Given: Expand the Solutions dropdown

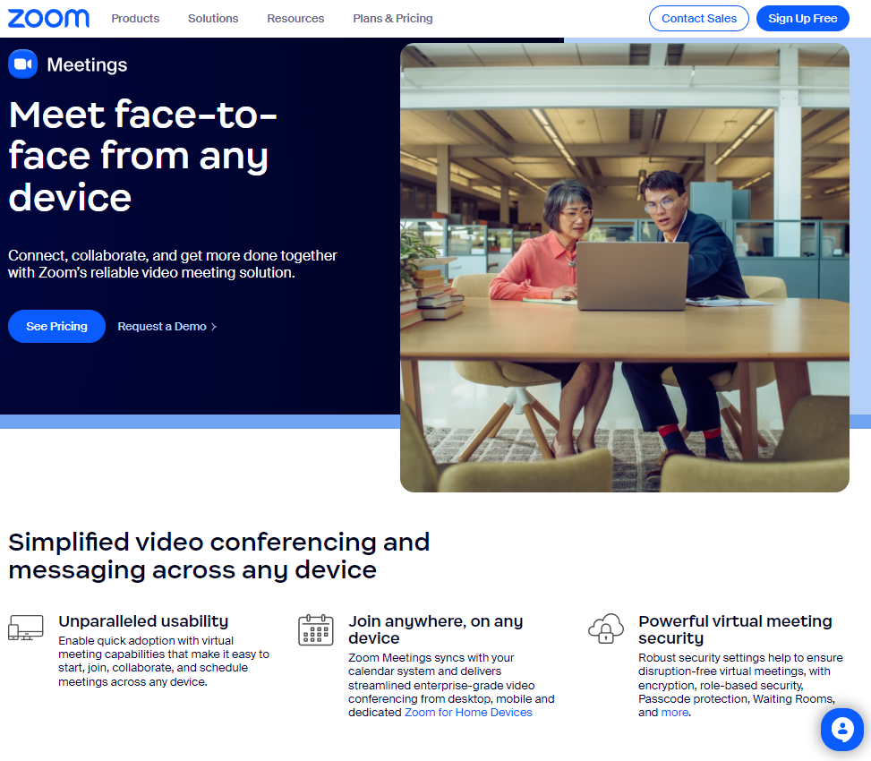Looking at the screenshot, I should [212, 18].
